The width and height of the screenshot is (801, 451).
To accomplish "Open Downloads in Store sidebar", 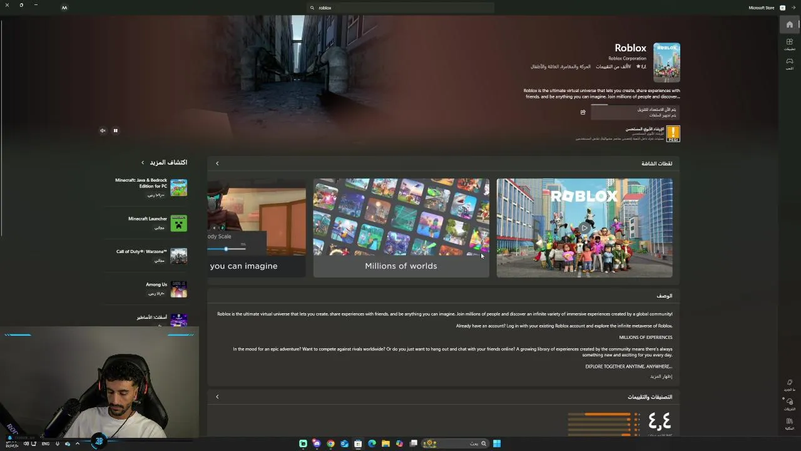I will 789,404.
